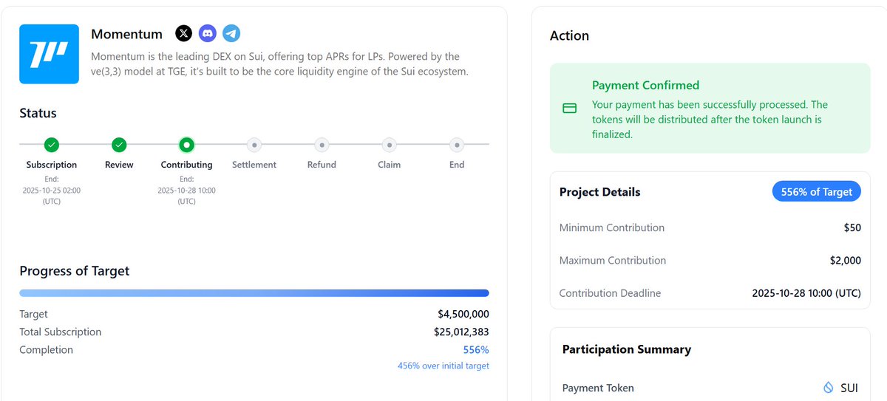The width and height of the screenshot is (887, 401).
Task: Click the Review step label
Action: tap(119, 165)
